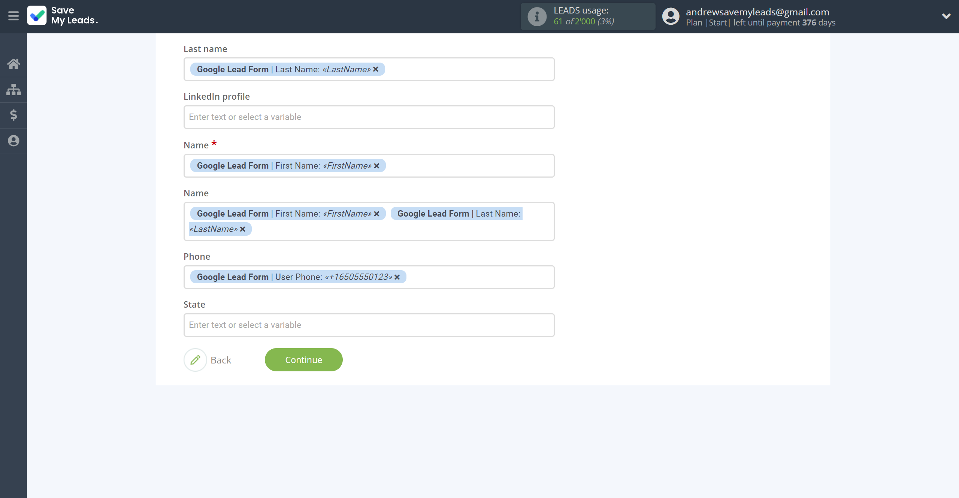Click the LinkedIn profile label
Screen dimensions: 959x498
point(217,97)
